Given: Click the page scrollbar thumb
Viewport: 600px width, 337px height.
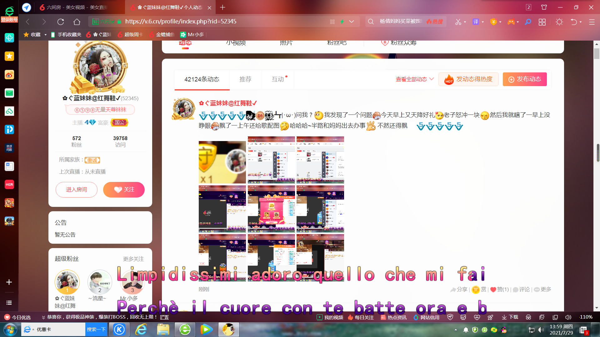Looking at the screenshot, I should coord(597,54).
